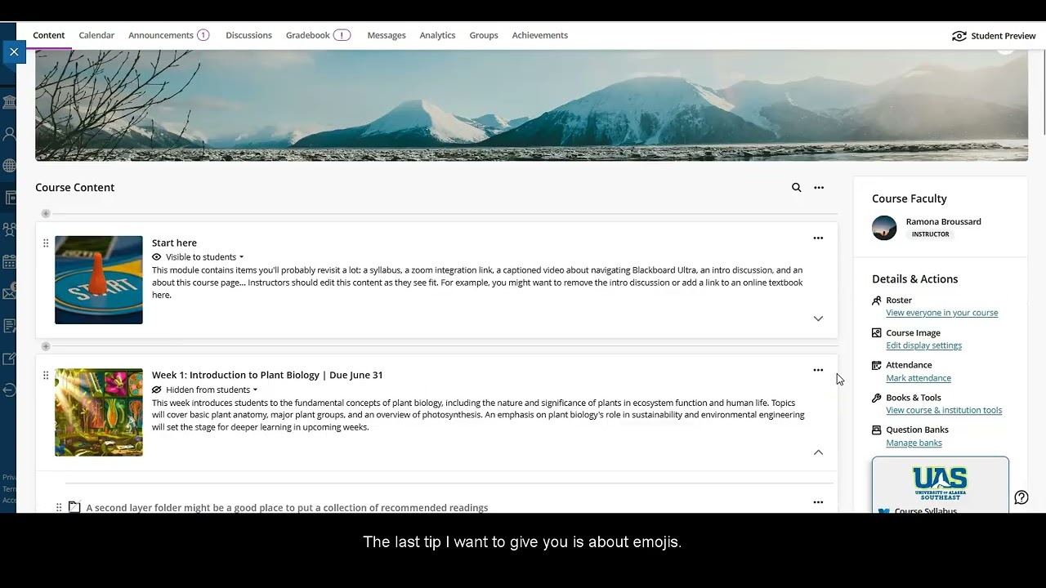Click Edit display settings link
The image size is (1046, 588).
coord(923,345)
